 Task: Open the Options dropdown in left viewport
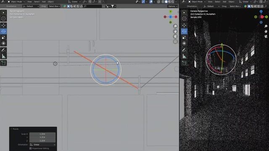[x=173, y=6]
